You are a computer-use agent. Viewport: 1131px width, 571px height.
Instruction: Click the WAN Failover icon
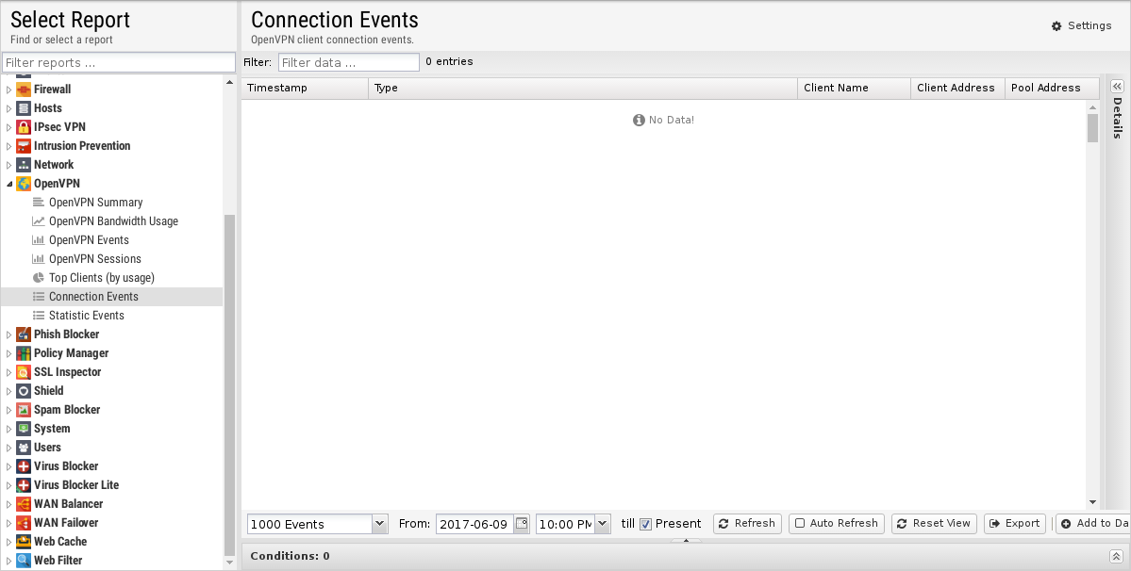coord(23,523)
